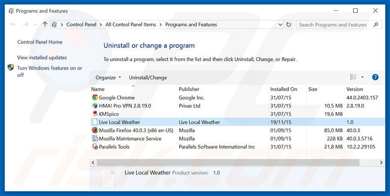Select the Live Local Weather name in list

(119, 122)
